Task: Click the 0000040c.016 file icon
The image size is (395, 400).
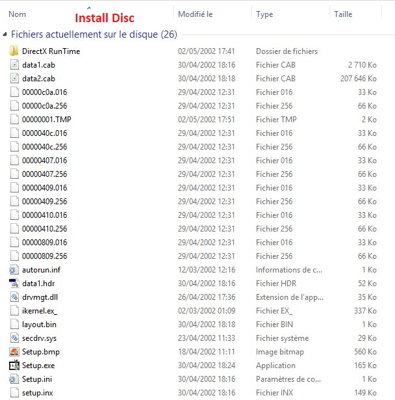Action: click(x=14, y=133)
